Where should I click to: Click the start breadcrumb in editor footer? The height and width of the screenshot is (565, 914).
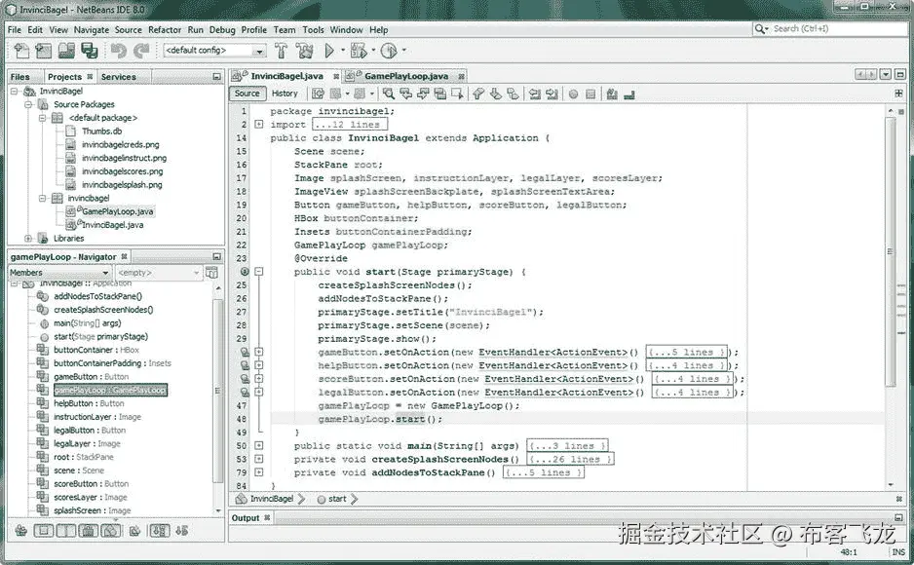click(x=337, y=499)
